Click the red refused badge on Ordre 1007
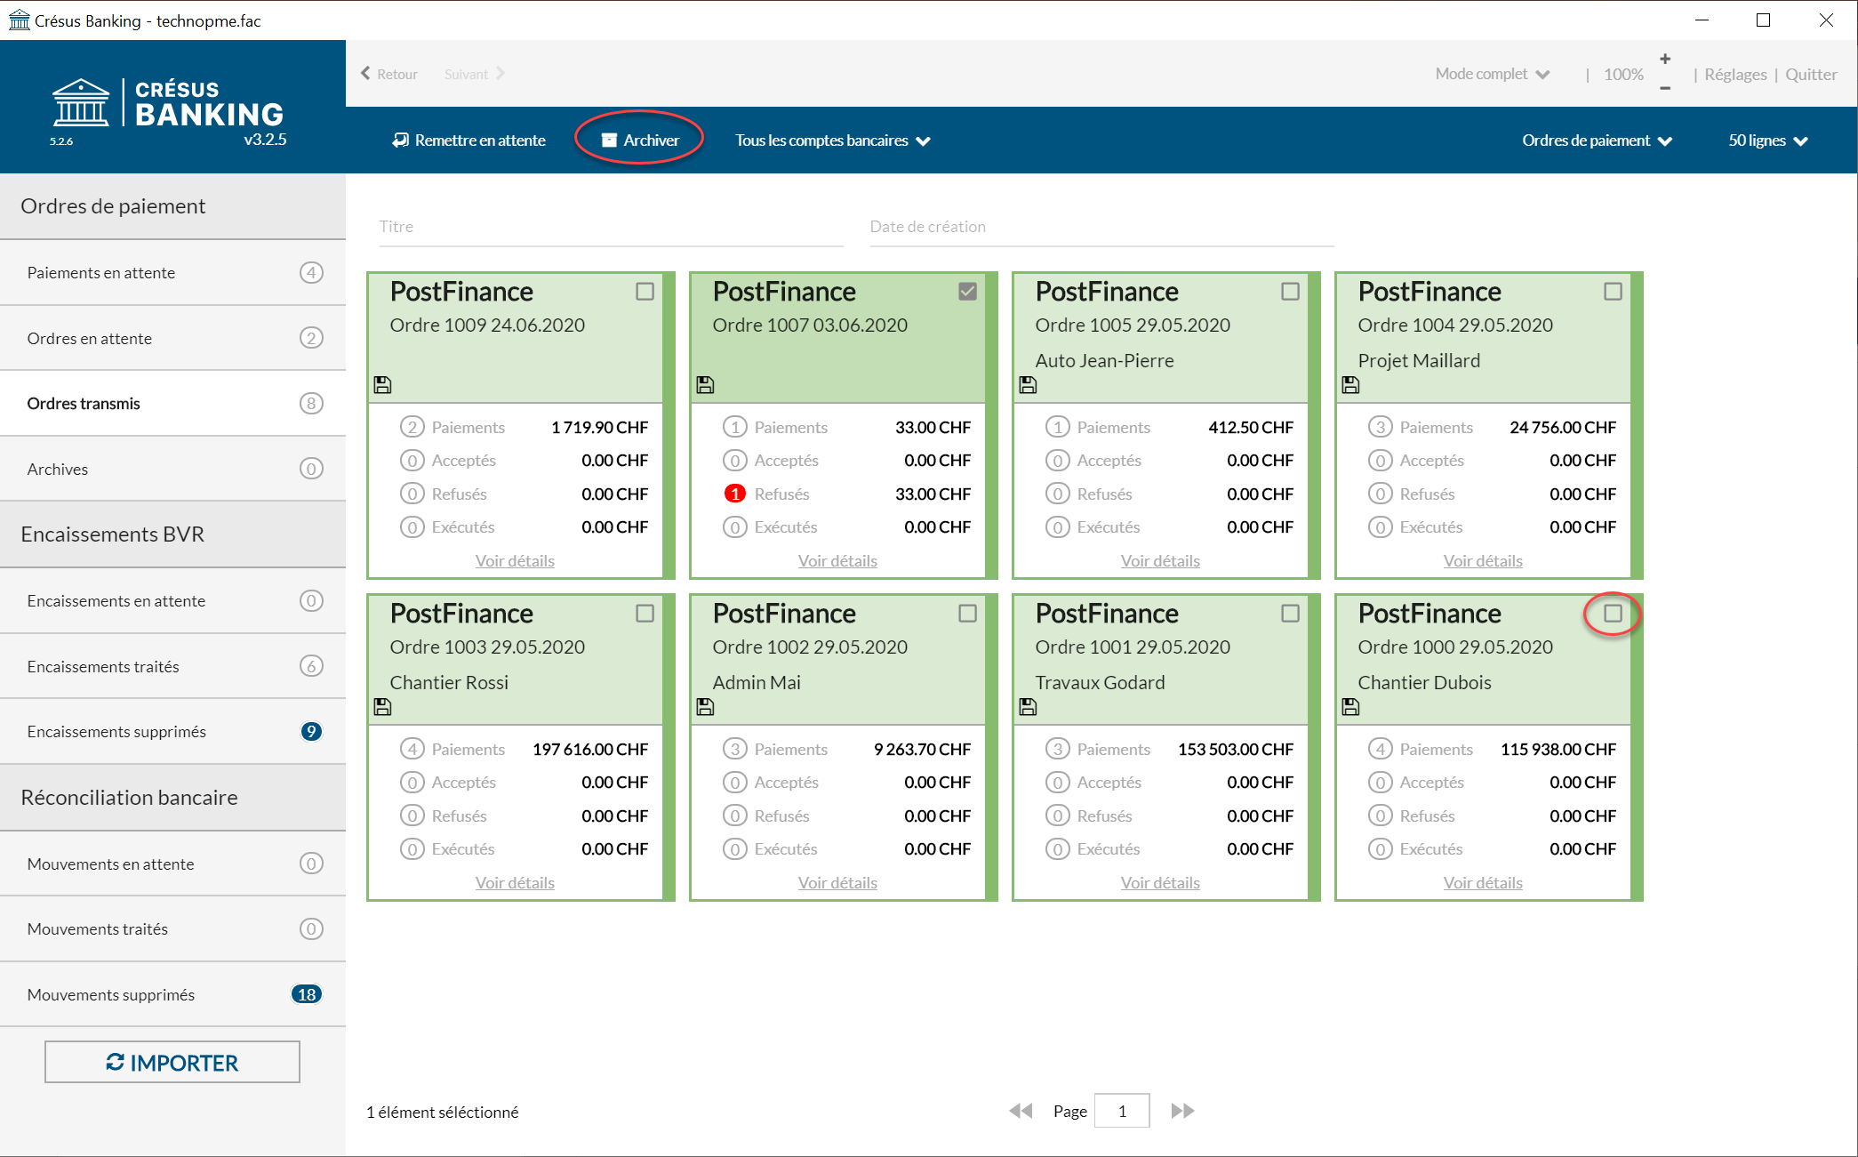Image resolution: width=1858 pixels, height=1157 pixels. 735,494
